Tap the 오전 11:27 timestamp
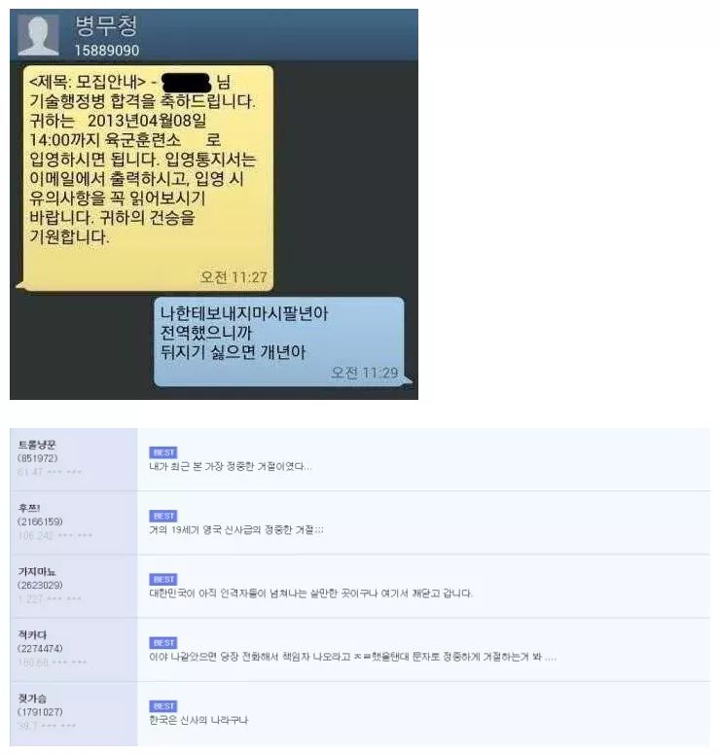Image resolution: width=720 pixels, height=755 pixels. coord(234,277)
